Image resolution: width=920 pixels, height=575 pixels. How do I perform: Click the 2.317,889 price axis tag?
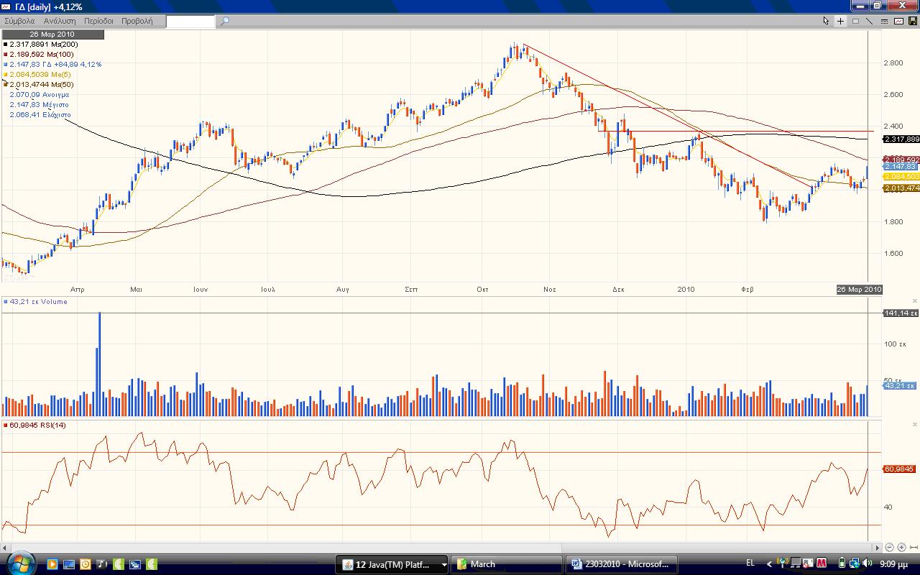(x=901, y=139)
